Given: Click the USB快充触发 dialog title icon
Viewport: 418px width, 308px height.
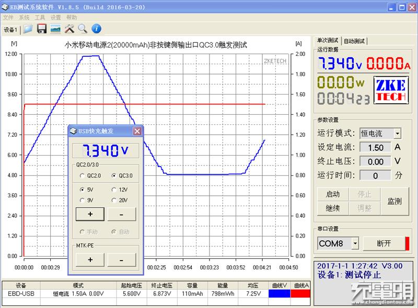Looking at the screenshot, I should point(73,131).
